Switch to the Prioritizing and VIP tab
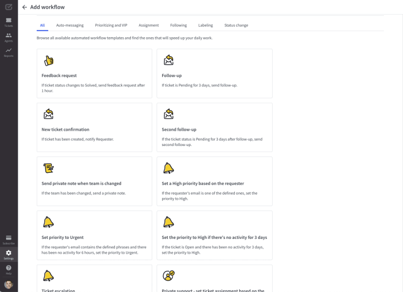The width and height of the screenshot is (403, 292). point(111,25)
